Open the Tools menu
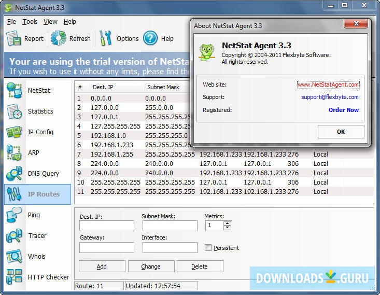The image size is (380, 295). pyautogui.click(x=30, y=22)
